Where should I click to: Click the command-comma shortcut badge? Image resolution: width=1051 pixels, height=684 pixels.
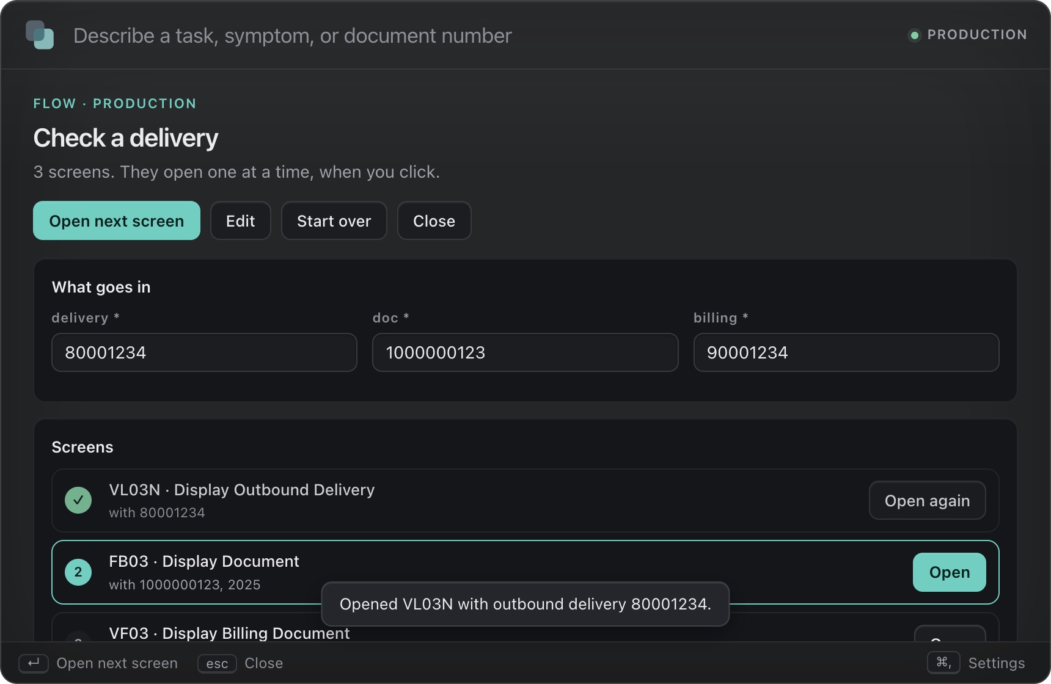pos(943,663)
